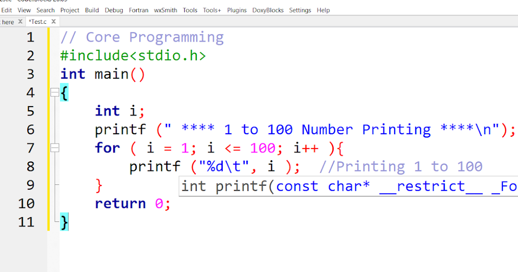Click the printf function signature tooltip
Screen dimensions: 518x272
pyautogui.click(x=345, y=186)
